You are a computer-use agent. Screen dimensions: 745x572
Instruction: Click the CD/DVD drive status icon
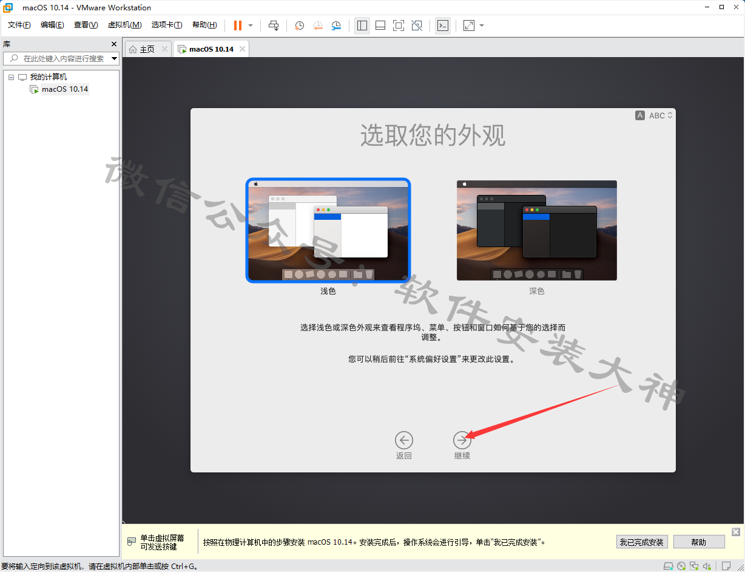[681, 566]
